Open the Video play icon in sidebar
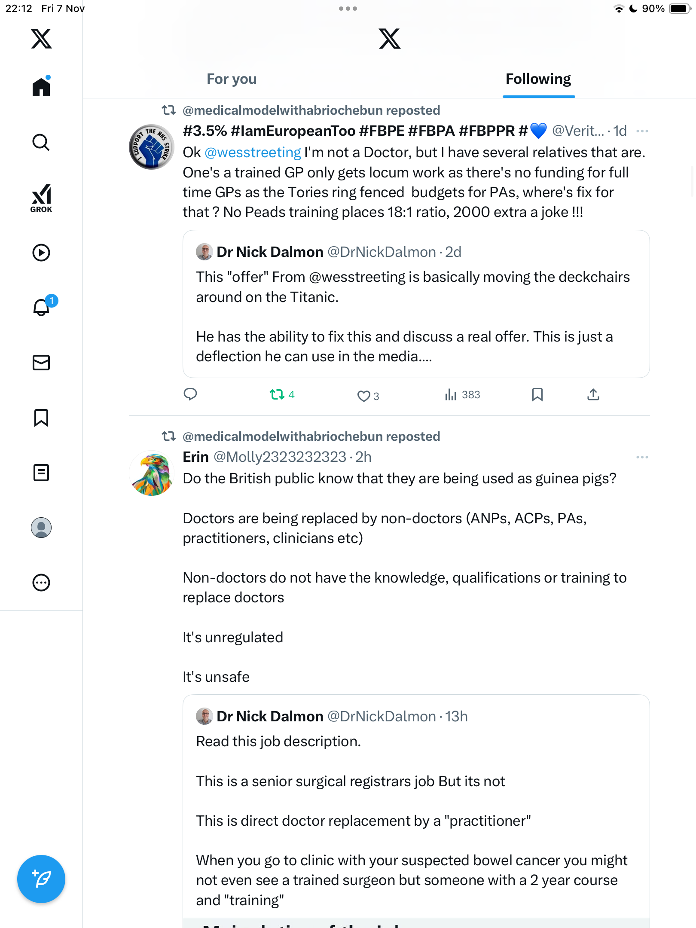 pos(41,253)
